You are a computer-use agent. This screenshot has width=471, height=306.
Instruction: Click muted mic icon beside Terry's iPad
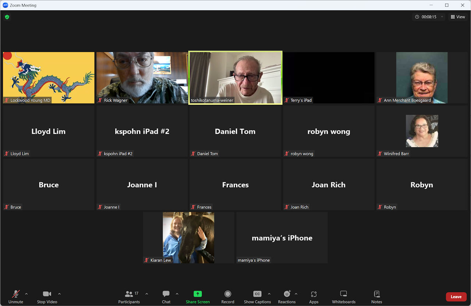(x=287, y=100)
